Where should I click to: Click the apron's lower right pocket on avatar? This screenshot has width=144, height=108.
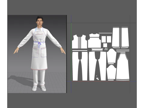[x=43, y=52]
